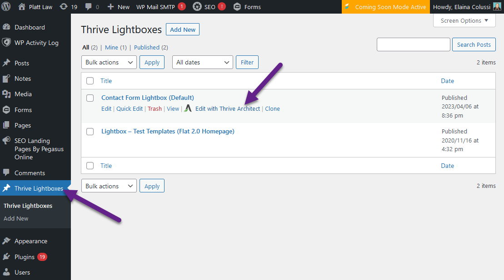This screenshot has width=504, height=280.
Task: Sort by Date column header
Action: click(448, 81)
